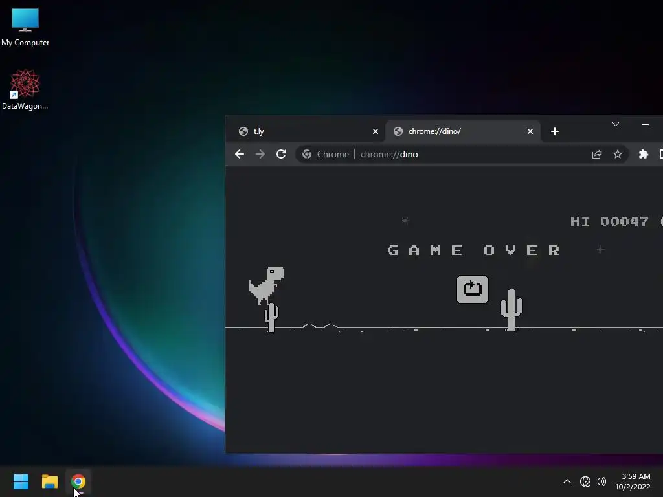
Task: Open network status tray icon
Action: tap(585, 481)
